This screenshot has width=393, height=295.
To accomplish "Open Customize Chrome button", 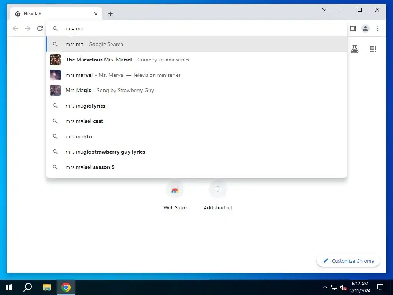I will point(348,261).
